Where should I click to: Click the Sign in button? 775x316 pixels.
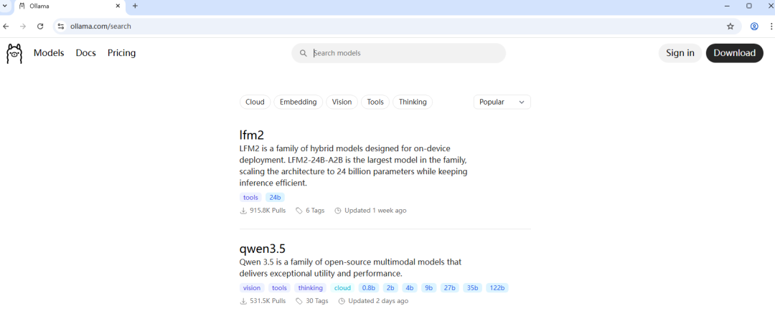click(680, 53)
